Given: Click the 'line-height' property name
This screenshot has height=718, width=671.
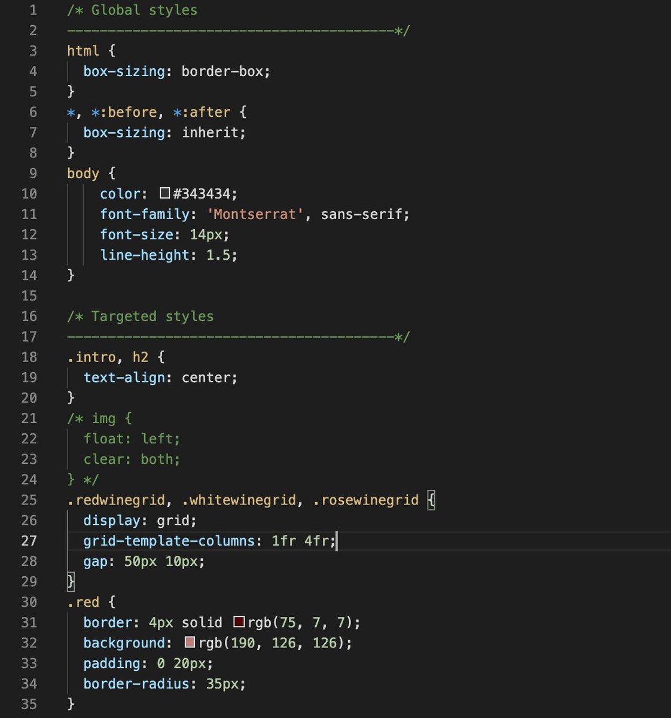Looking at the screenshot, I should click(x=145, y=255).
